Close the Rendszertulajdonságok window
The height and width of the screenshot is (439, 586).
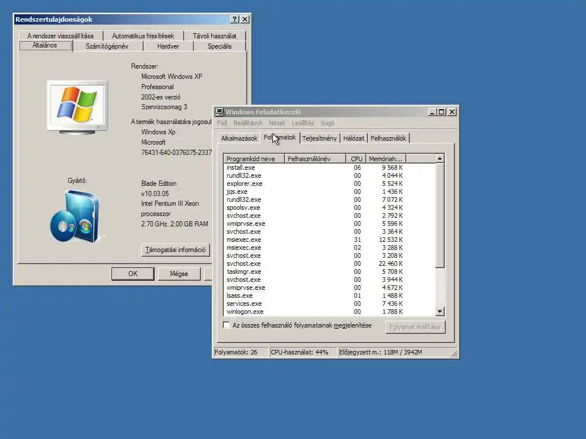click(245, 19)
